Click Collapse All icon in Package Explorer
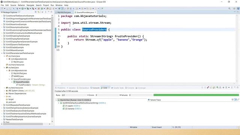Screen dimensions: 240x135 pos(36,12)
